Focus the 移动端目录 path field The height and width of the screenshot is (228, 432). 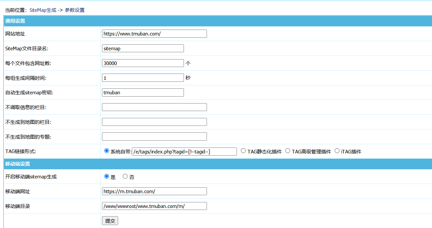[154, 206]
